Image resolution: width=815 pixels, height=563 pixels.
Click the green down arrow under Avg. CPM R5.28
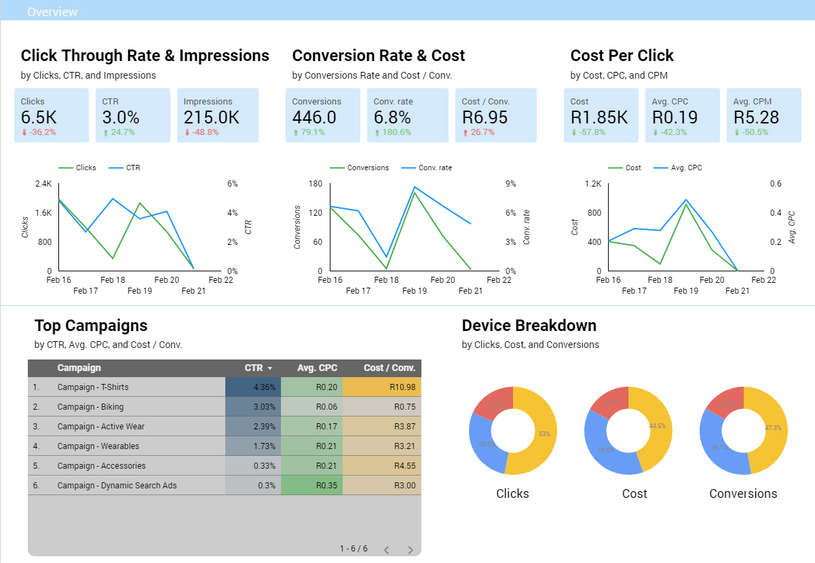(737, 132)
